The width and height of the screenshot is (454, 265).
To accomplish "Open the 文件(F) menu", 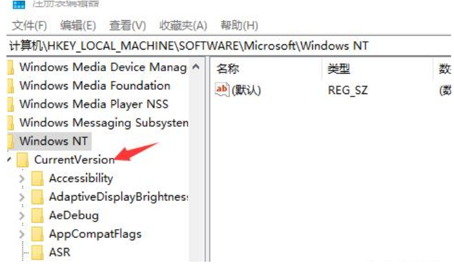I will (x=29, y=25).
